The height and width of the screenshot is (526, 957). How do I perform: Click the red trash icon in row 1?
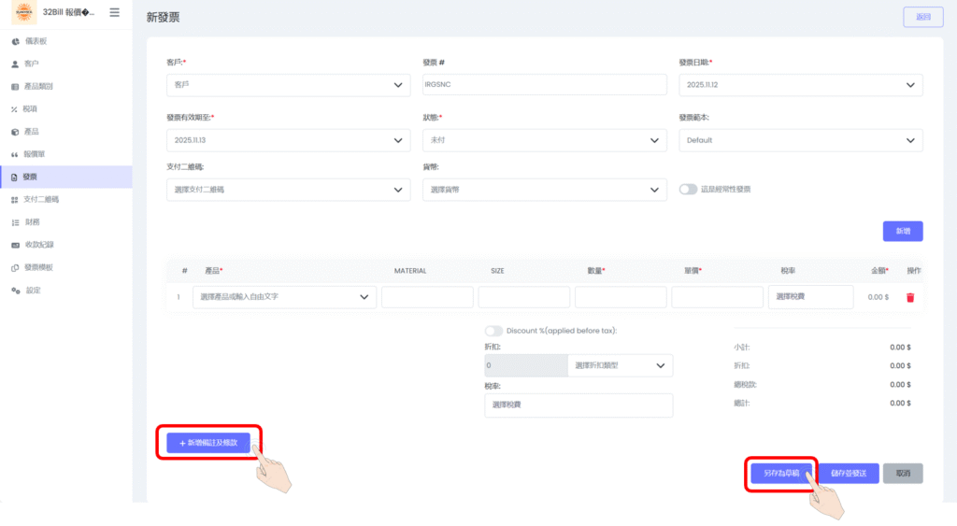pyautogui.click(x=909, y=297)
